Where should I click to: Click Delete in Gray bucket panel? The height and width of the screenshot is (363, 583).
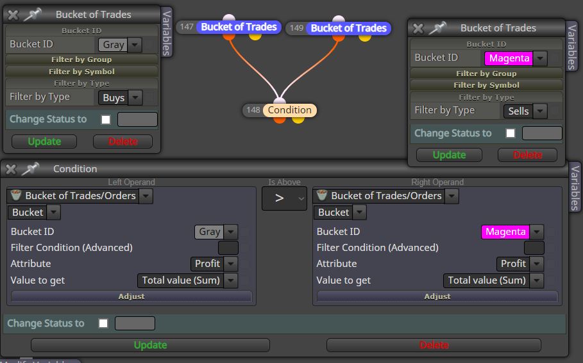pyautogui.click(x=123, y=141)
